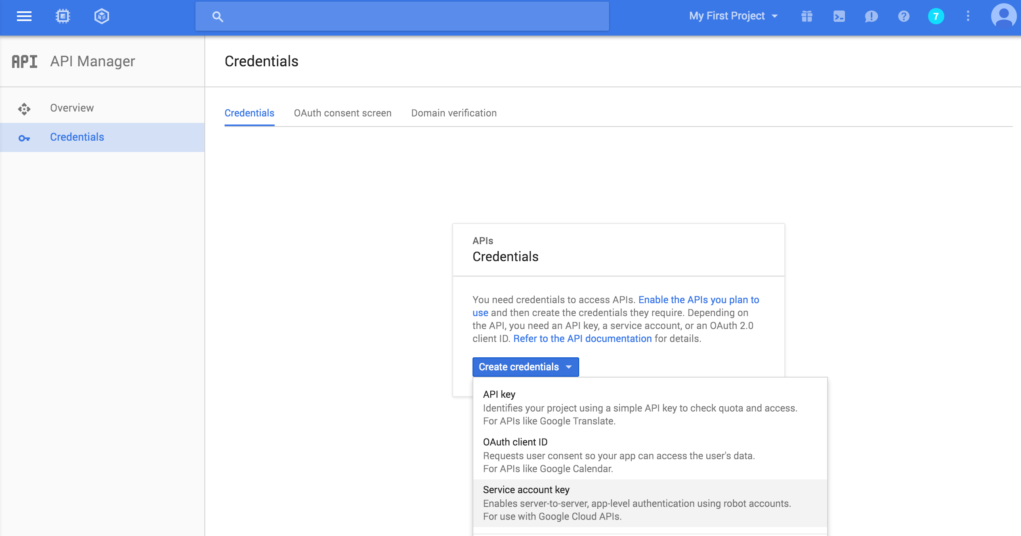
Task: Pick Service account key option
Action: pyautogui.click(x=526, y=490)
